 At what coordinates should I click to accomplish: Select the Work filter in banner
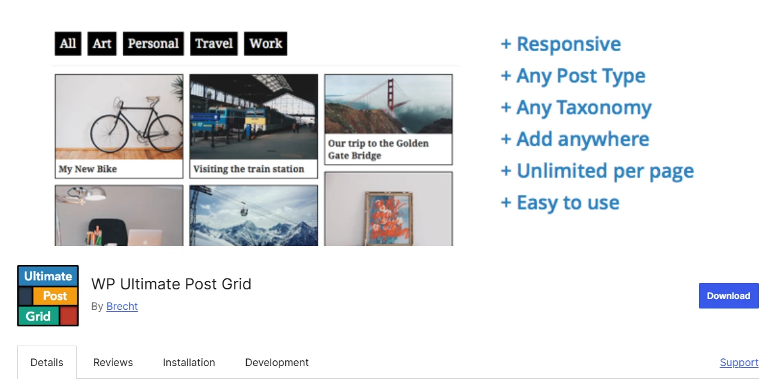[265, 43]
